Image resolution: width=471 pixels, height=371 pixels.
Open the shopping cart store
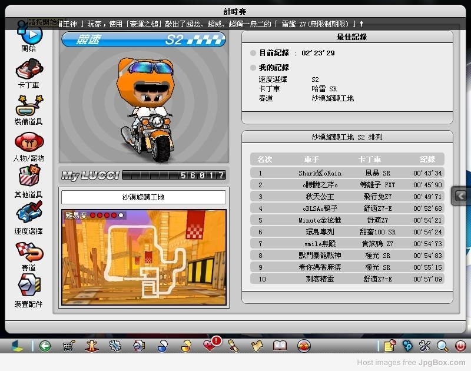[68, 346]
